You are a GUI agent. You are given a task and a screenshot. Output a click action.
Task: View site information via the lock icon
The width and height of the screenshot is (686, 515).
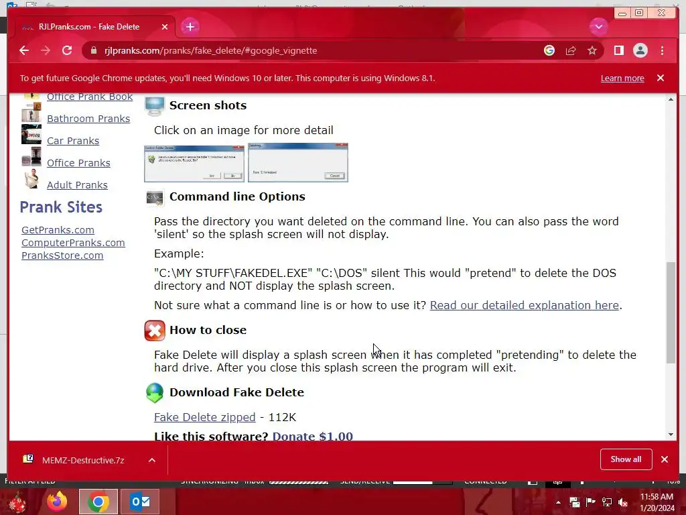tap(94, 50)
